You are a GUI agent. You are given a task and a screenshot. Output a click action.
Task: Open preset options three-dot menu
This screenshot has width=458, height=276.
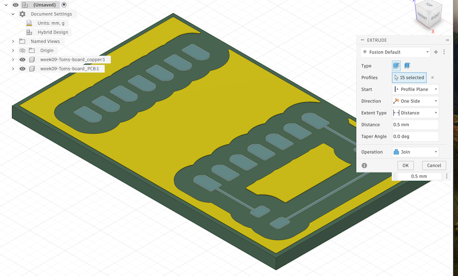coord(444,52)
